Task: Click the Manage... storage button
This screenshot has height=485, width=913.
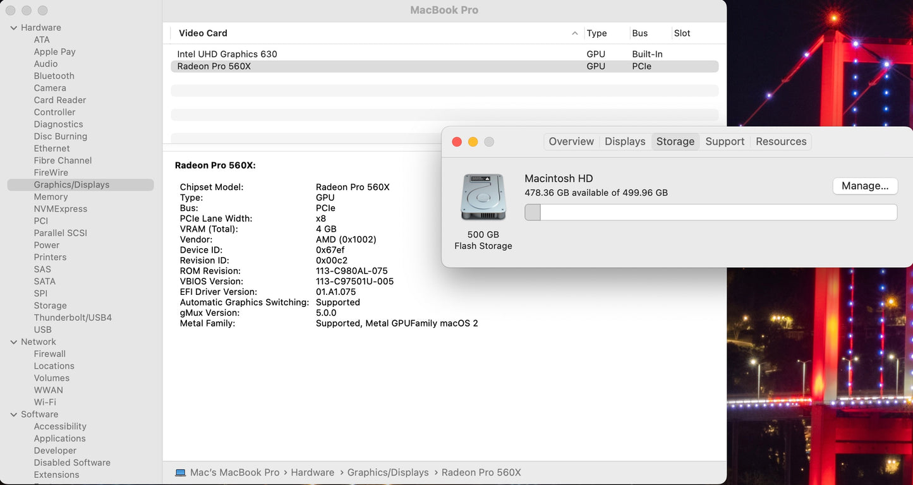Action: (865, 186)
